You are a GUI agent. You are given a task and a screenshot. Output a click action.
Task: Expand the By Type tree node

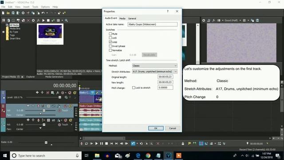[x=3, y=32]
